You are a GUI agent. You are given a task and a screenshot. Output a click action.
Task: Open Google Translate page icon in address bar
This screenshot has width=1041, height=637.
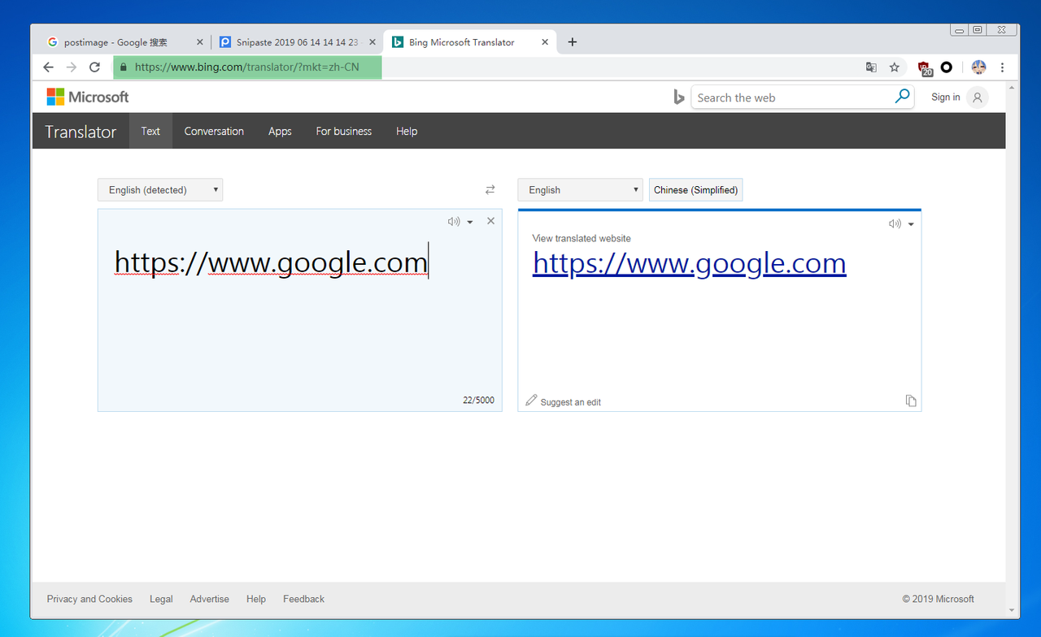coord(871,67)
